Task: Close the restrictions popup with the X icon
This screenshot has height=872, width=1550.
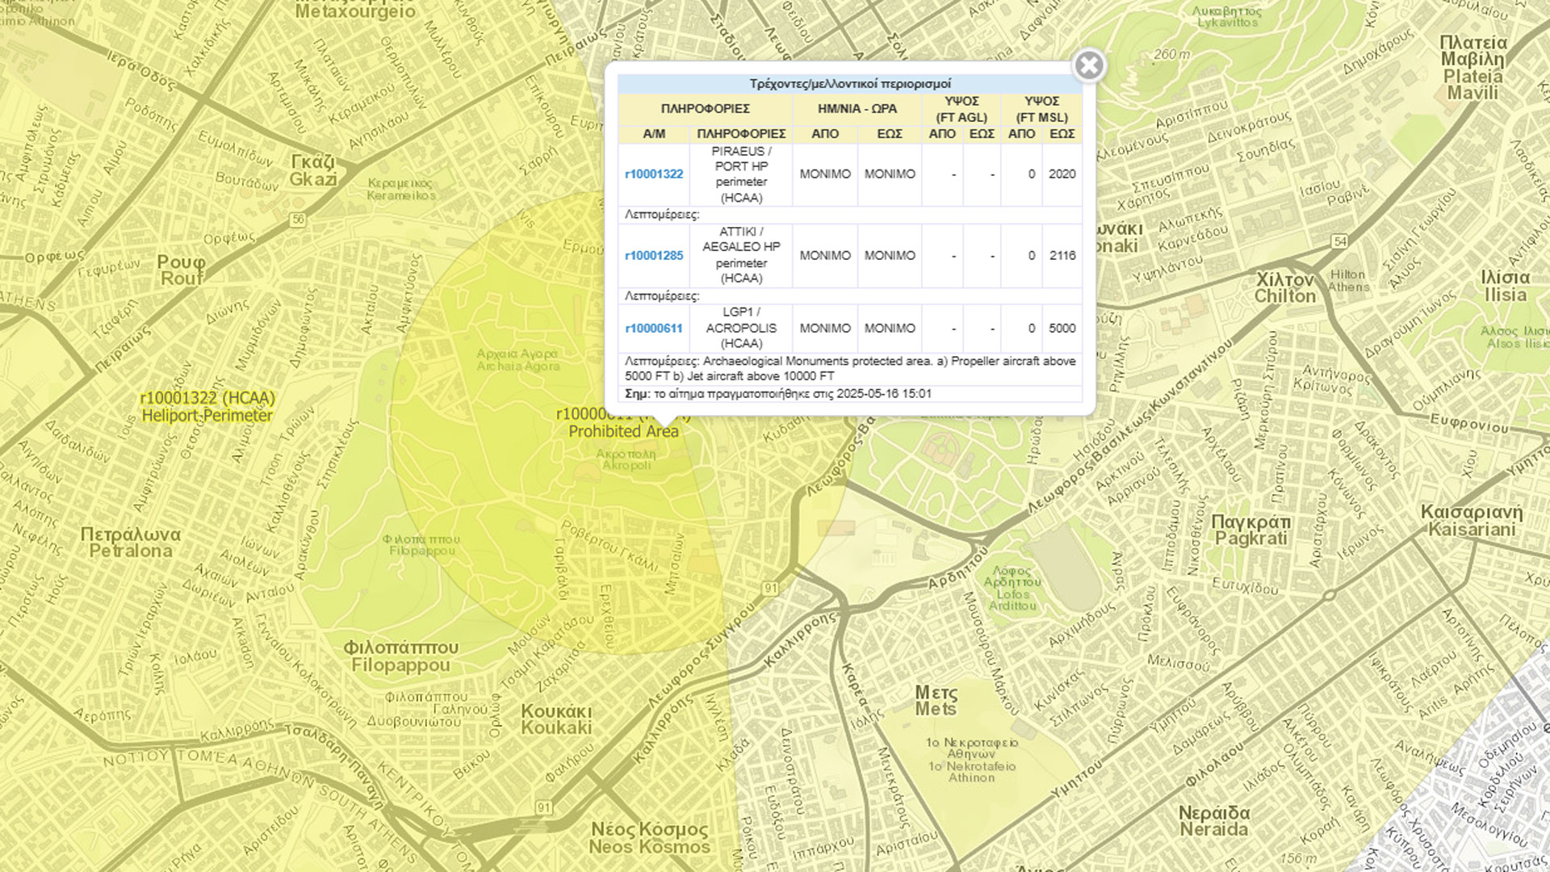Action: click(x=1089, y=65)
